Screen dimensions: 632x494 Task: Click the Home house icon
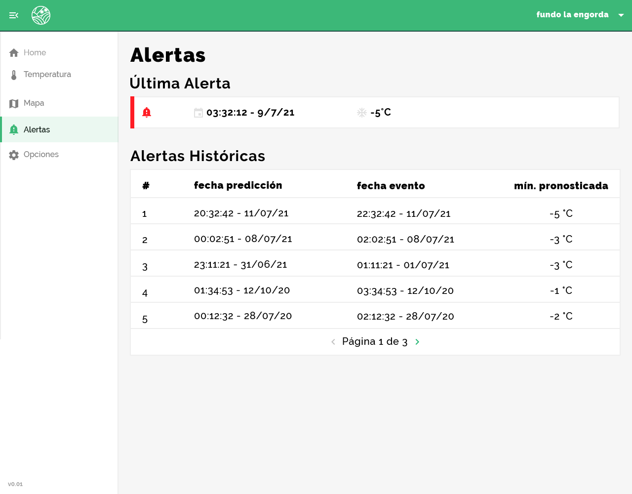click(x=14, y=53)
